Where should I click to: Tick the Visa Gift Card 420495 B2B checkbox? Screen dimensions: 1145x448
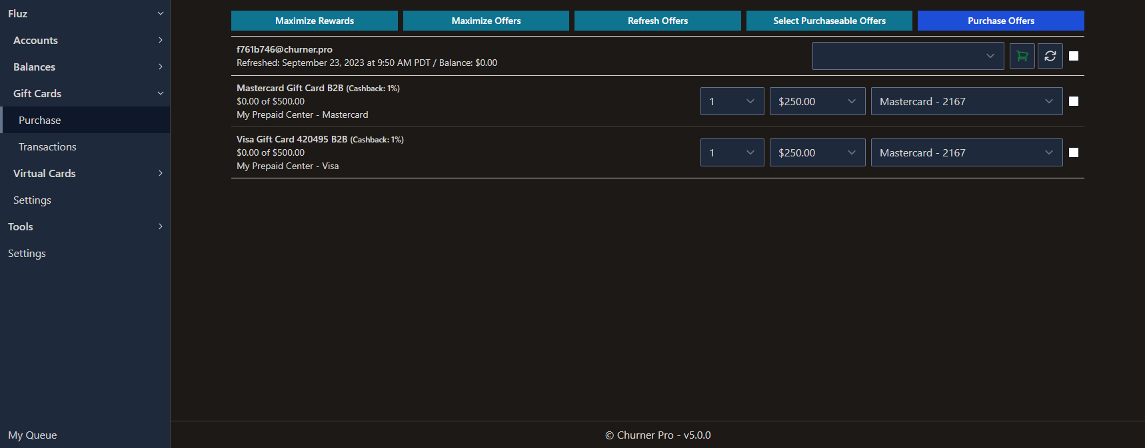1073,152
